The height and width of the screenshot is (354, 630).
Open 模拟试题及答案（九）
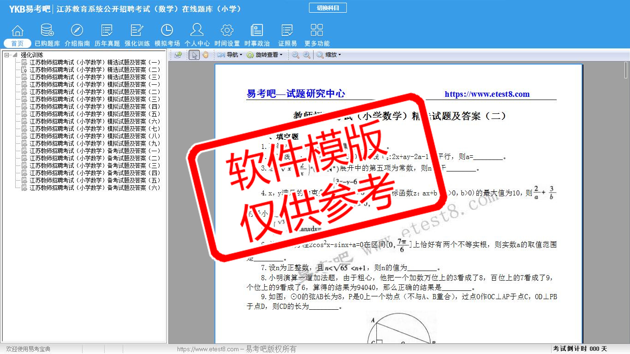(x=95, y=143)
